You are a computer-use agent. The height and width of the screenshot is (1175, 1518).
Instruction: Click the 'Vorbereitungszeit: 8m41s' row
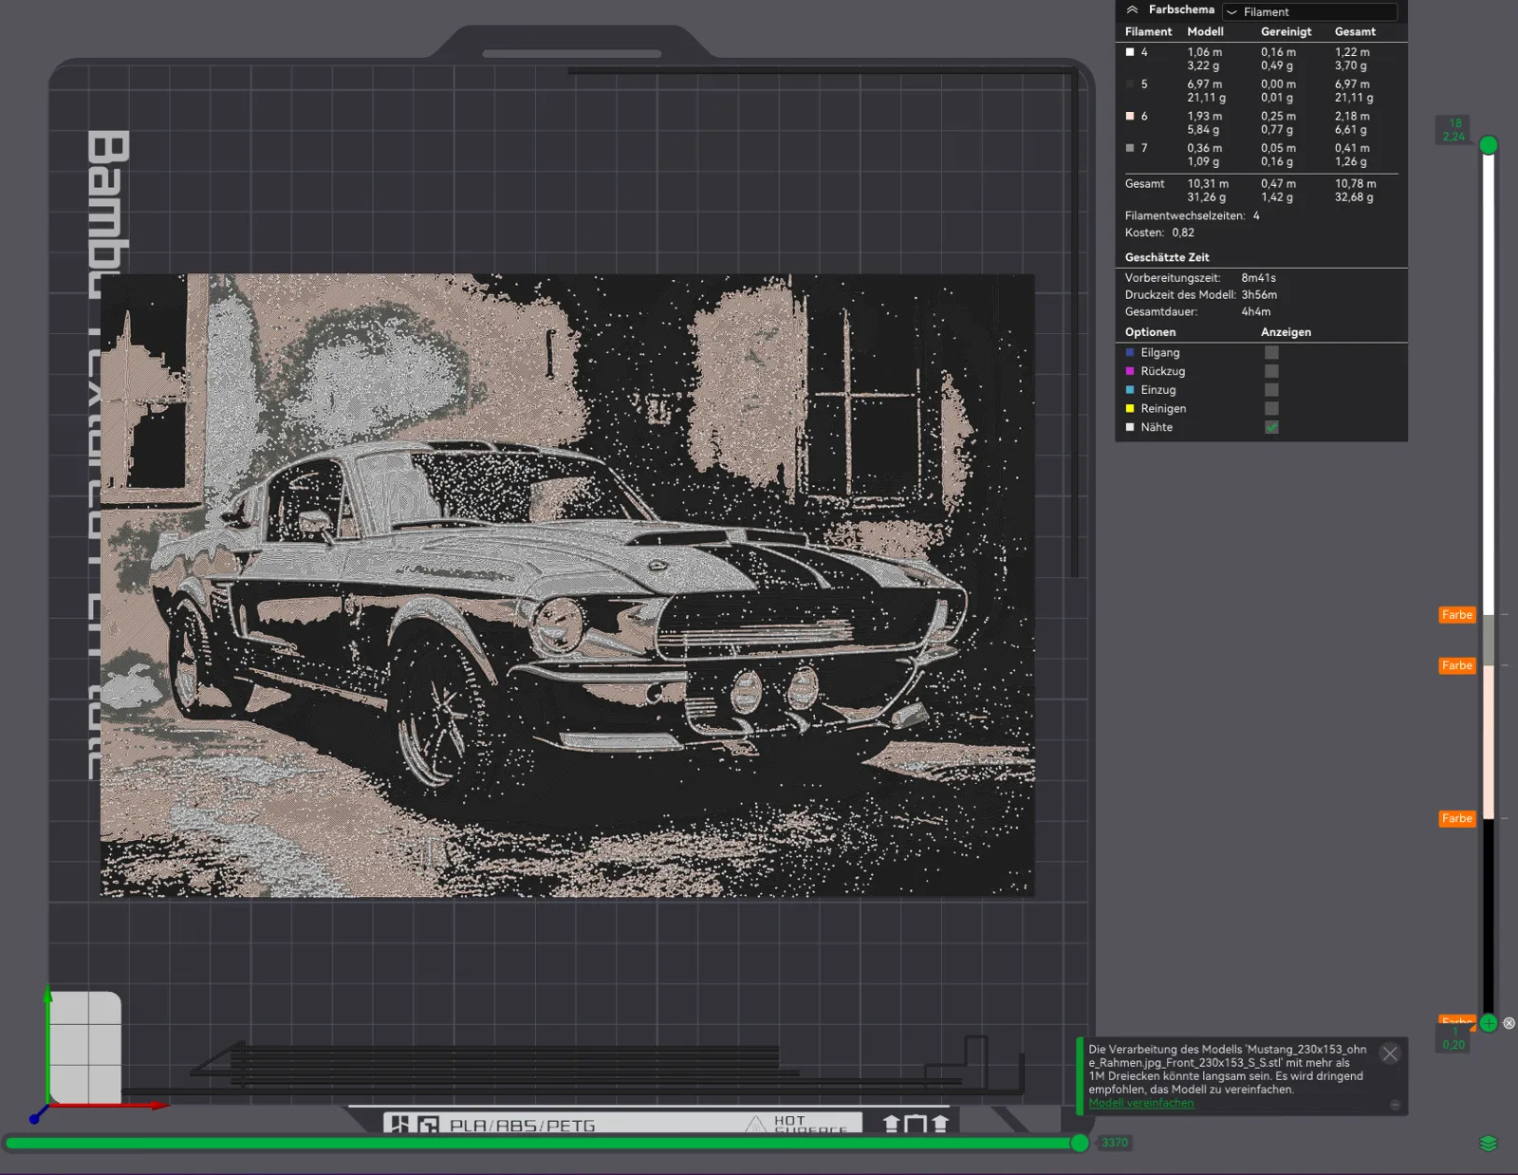pyautogui.click(x=1200, y=278)
